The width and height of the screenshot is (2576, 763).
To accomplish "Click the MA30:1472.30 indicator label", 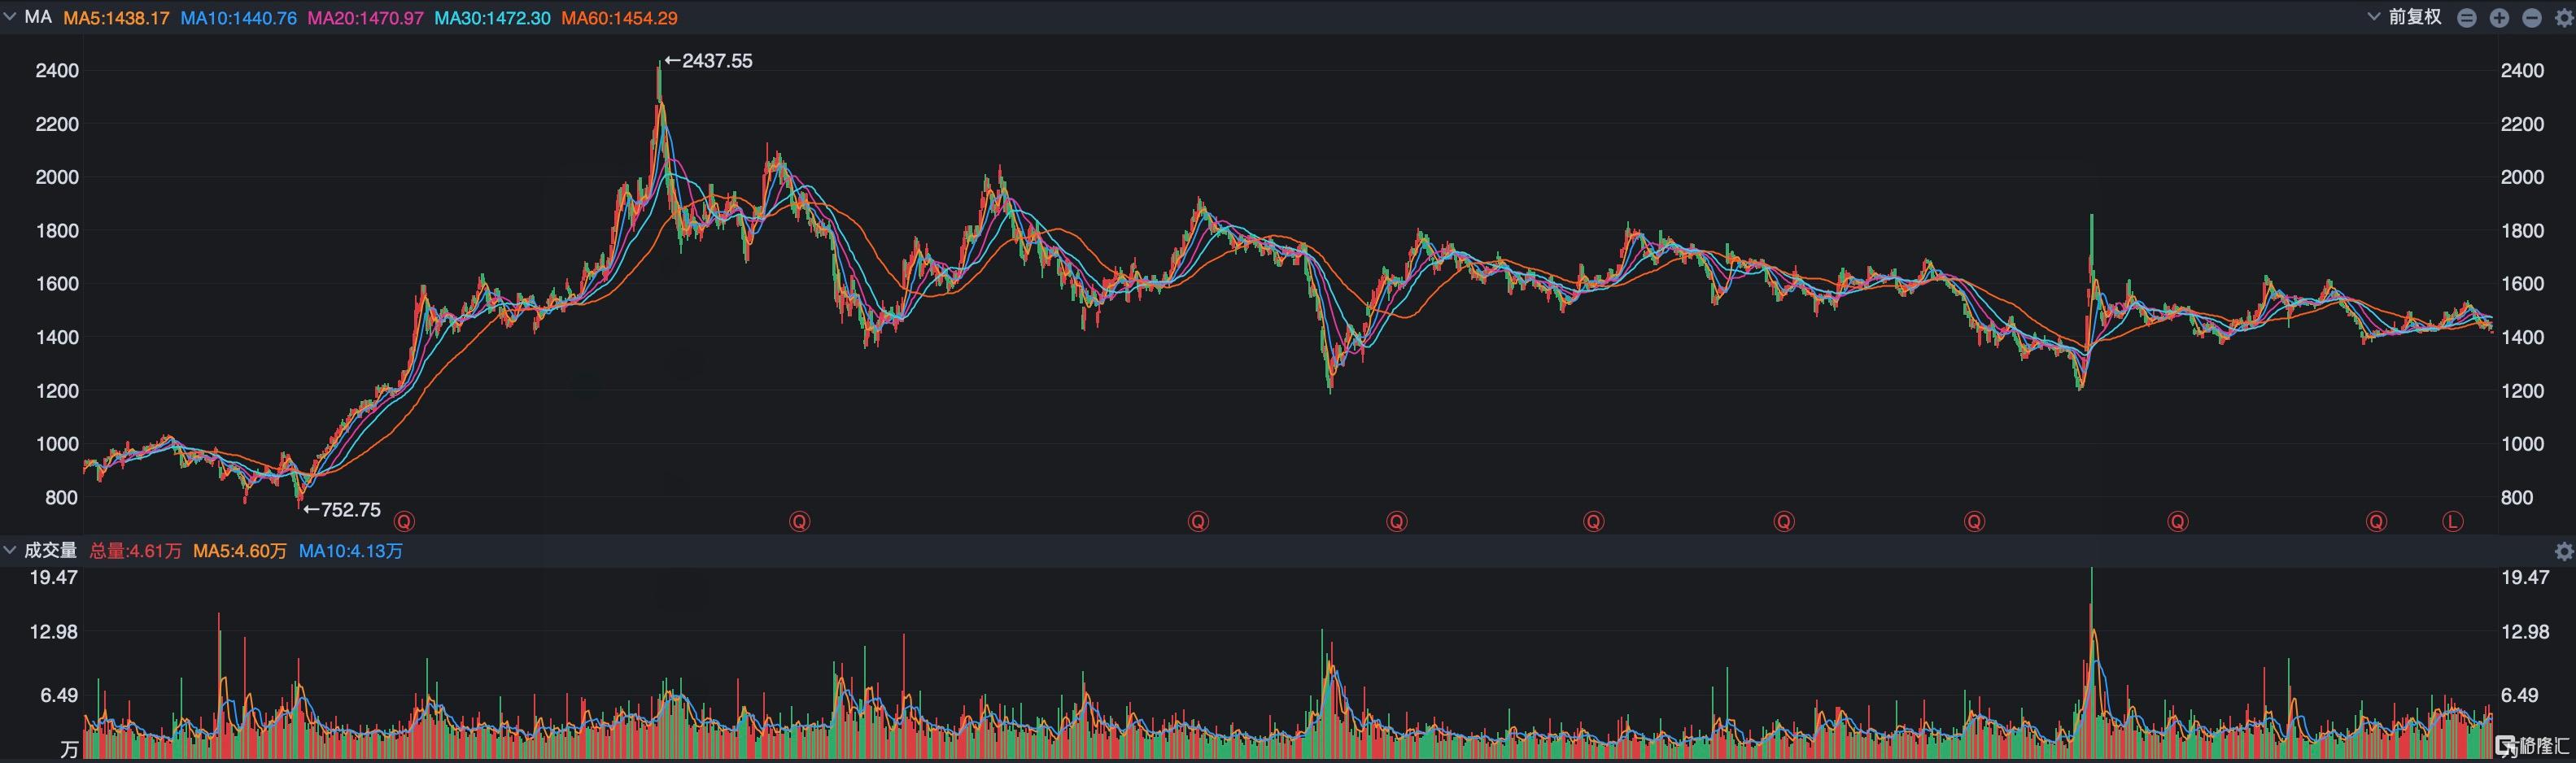I will (x=492, y=18).
